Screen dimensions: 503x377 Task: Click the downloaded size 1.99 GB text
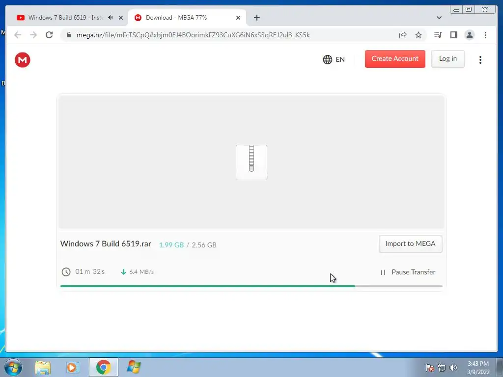point(171,245)
